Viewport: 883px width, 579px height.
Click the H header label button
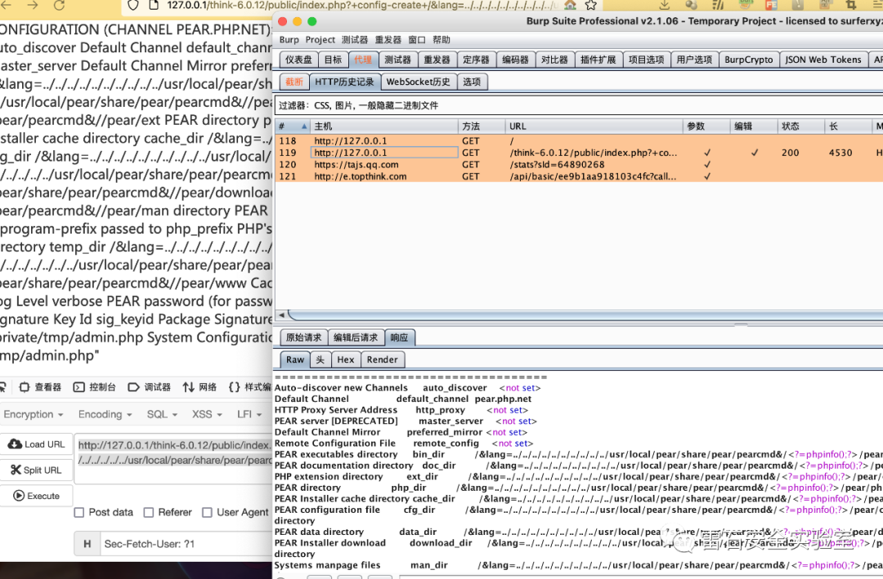coord(87,544)
